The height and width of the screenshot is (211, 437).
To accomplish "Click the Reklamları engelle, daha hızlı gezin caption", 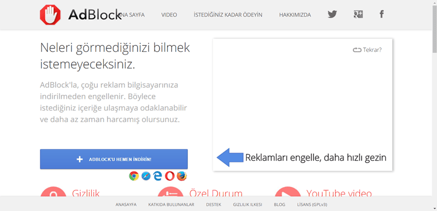I will [x=316, y=158].
